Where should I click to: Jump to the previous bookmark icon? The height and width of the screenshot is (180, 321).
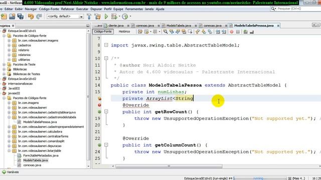198,31
